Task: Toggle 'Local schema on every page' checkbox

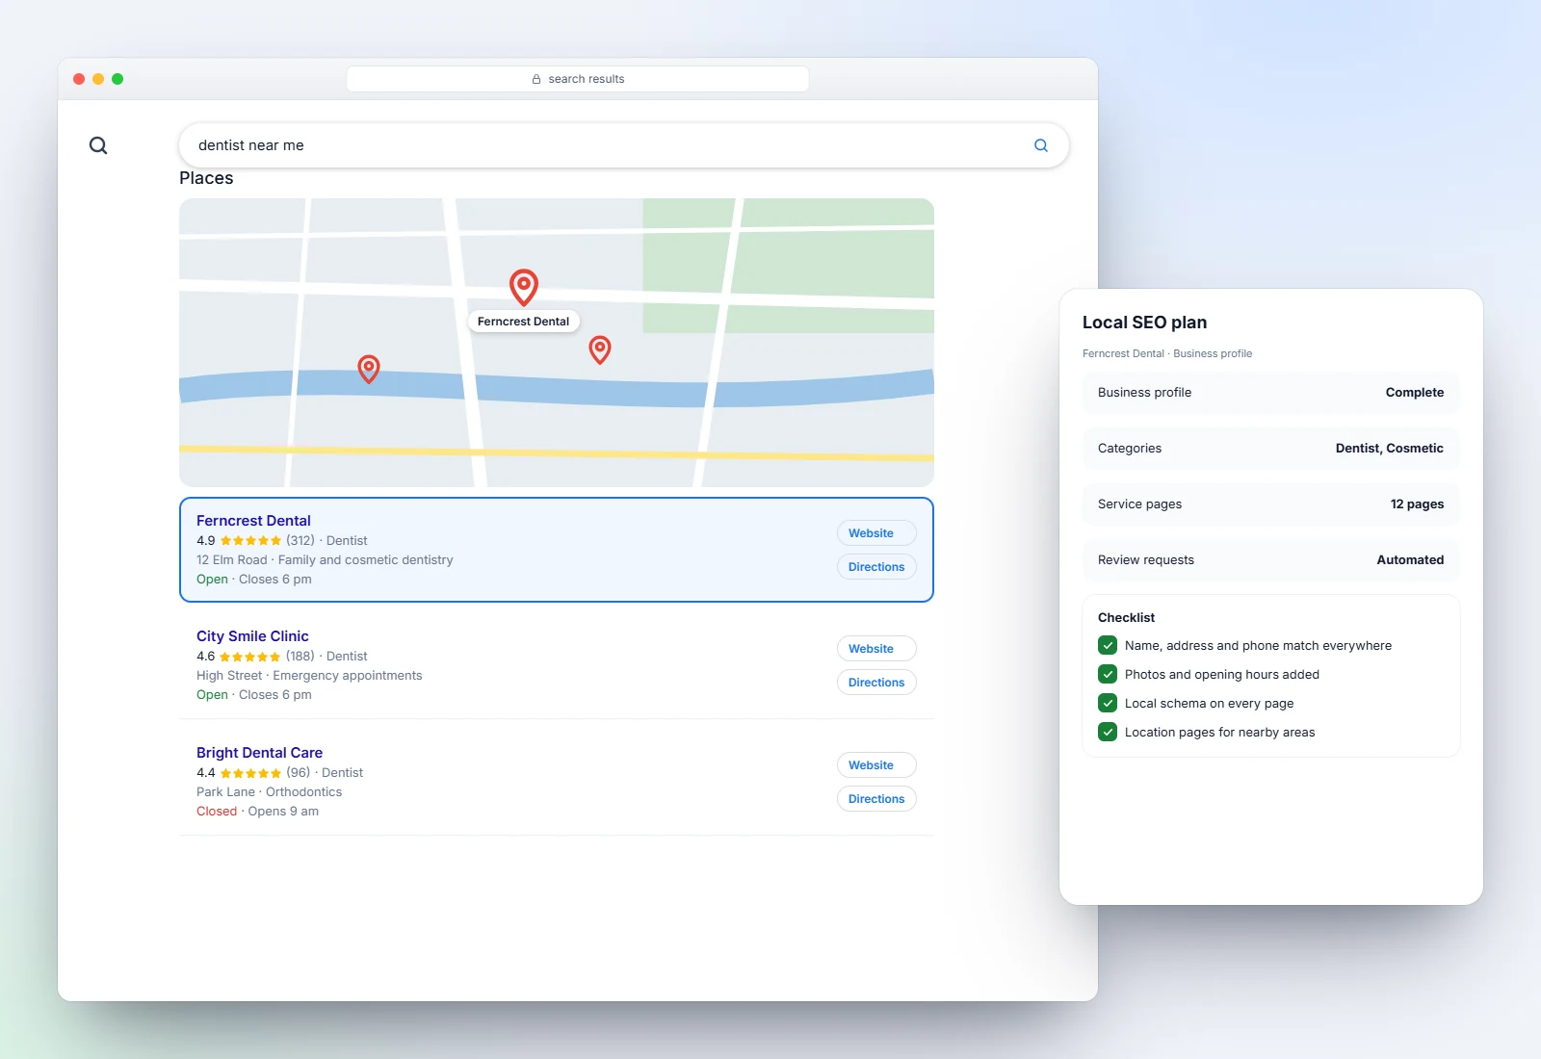Action: click(x=1108, y=703)
